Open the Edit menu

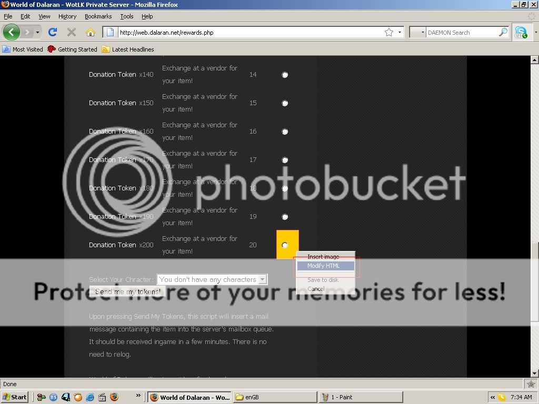point(25,16)
